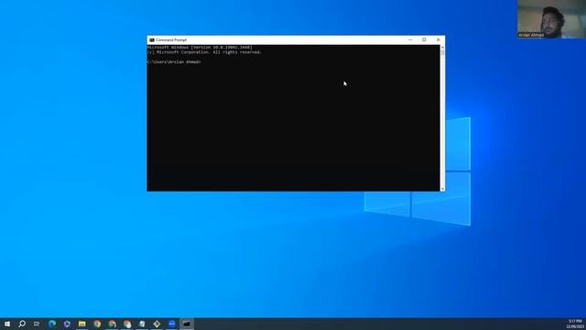Open the taskbar clock and date

coord(575,324)
